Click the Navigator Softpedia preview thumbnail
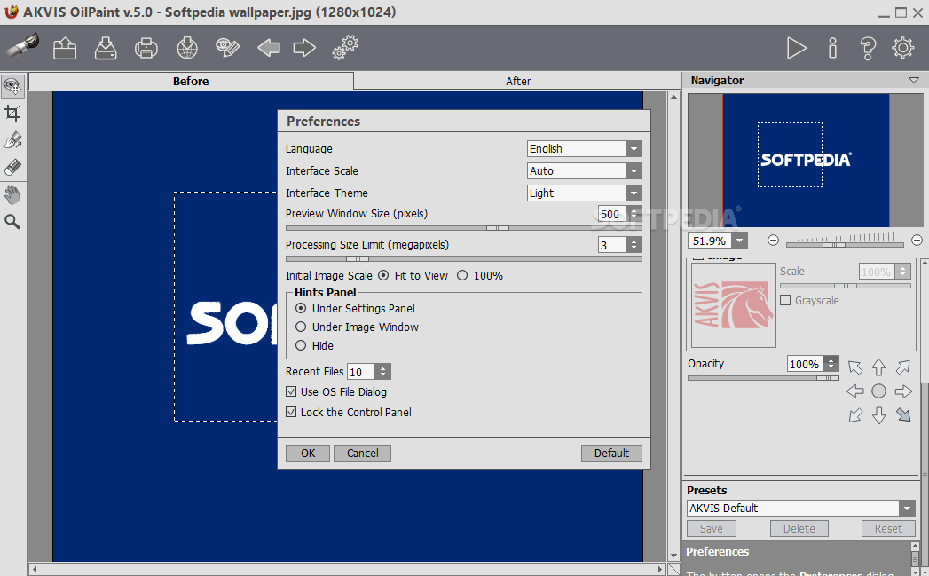 coord(805,160)
